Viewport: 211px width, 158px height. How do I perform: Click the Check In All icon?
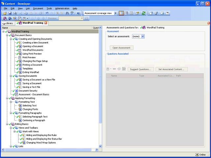[156, 13]
